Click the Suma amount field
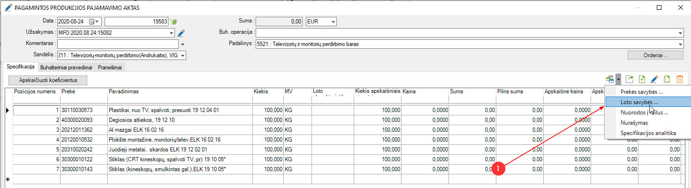 pos(280,22)
